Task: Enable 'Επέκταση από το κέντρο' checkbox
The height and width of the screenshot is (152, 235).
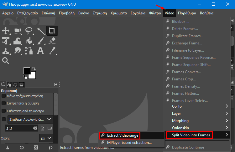Action: (x=3, y=111)
